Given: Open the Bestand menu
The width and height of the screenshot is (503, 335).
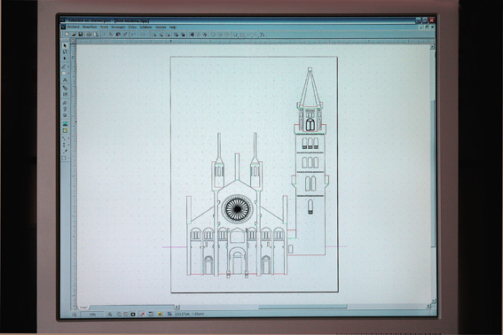Looking at the screenshot, I should pyautogui.click(x=73, y=27).
